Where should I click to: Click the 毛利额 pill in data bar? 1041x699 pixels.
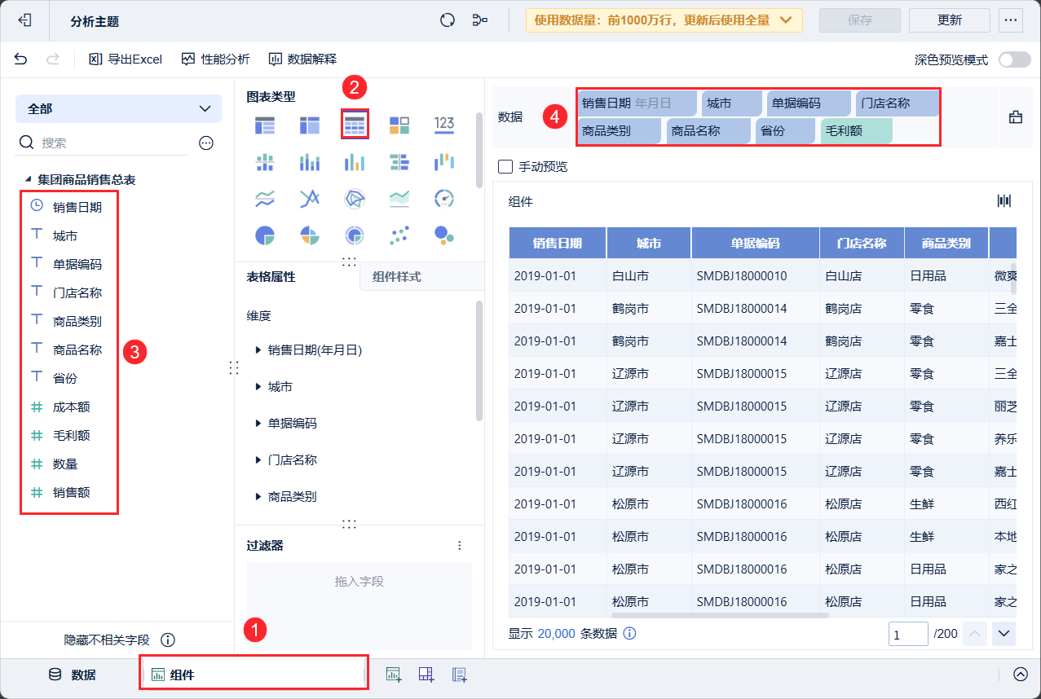point(856,130)
